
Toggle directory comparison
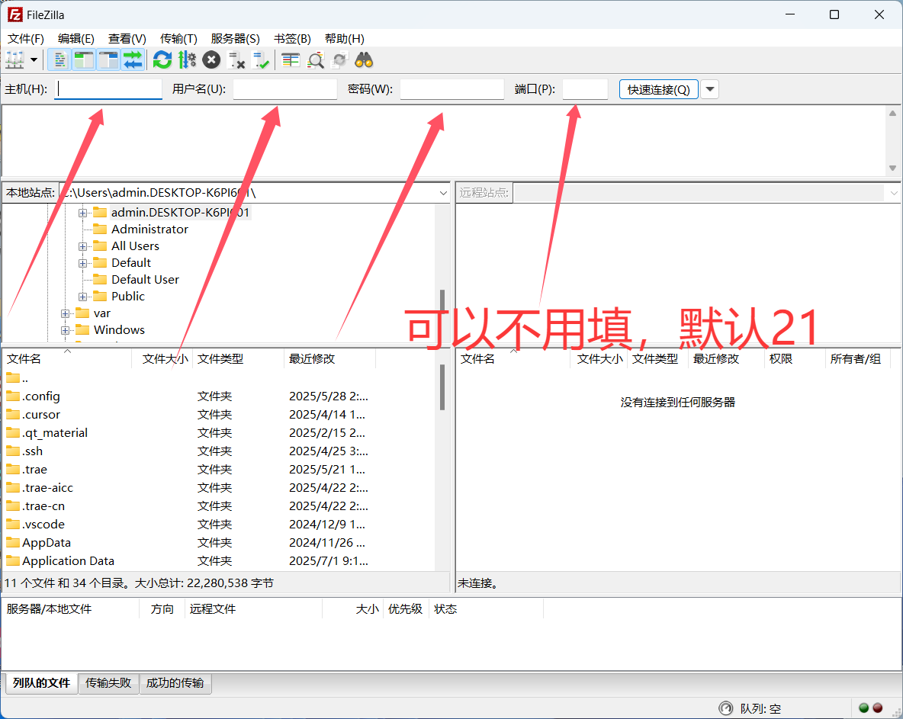click(316, 60)
